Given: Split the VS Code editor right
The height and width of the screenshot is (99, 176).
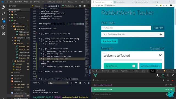Looking at the screenshot, I should click(84, 6).
